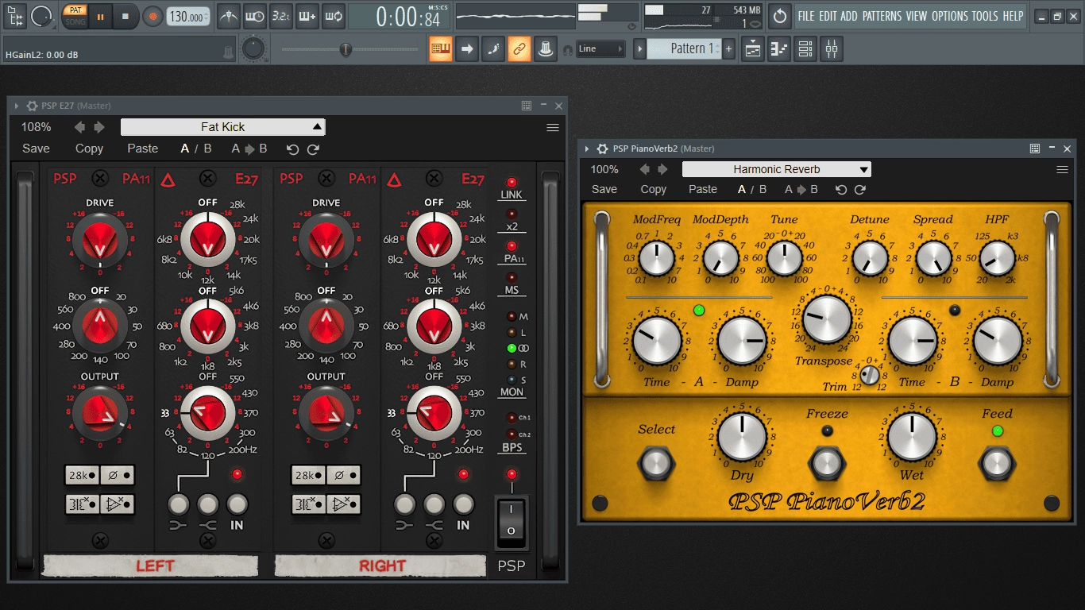Open the EDIT menu

click(828, 16)
